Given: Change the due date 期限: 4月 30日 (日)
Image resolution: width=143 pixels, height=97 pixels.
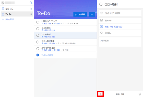Looking at the screenshot, I should tap(120, 27).
